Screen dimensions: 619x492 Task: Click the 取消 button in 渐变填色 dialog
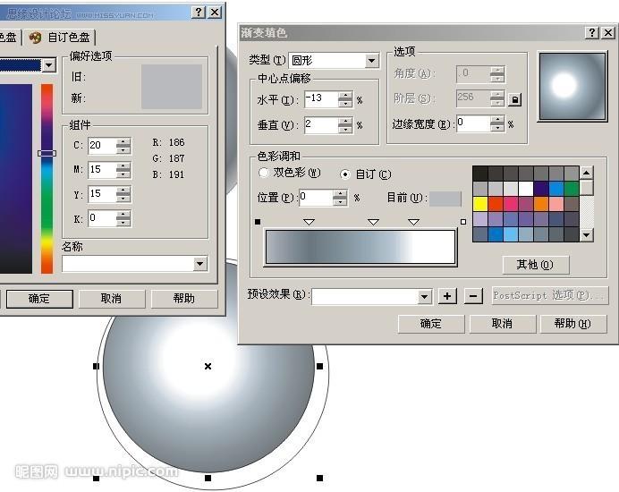point(502,324)
